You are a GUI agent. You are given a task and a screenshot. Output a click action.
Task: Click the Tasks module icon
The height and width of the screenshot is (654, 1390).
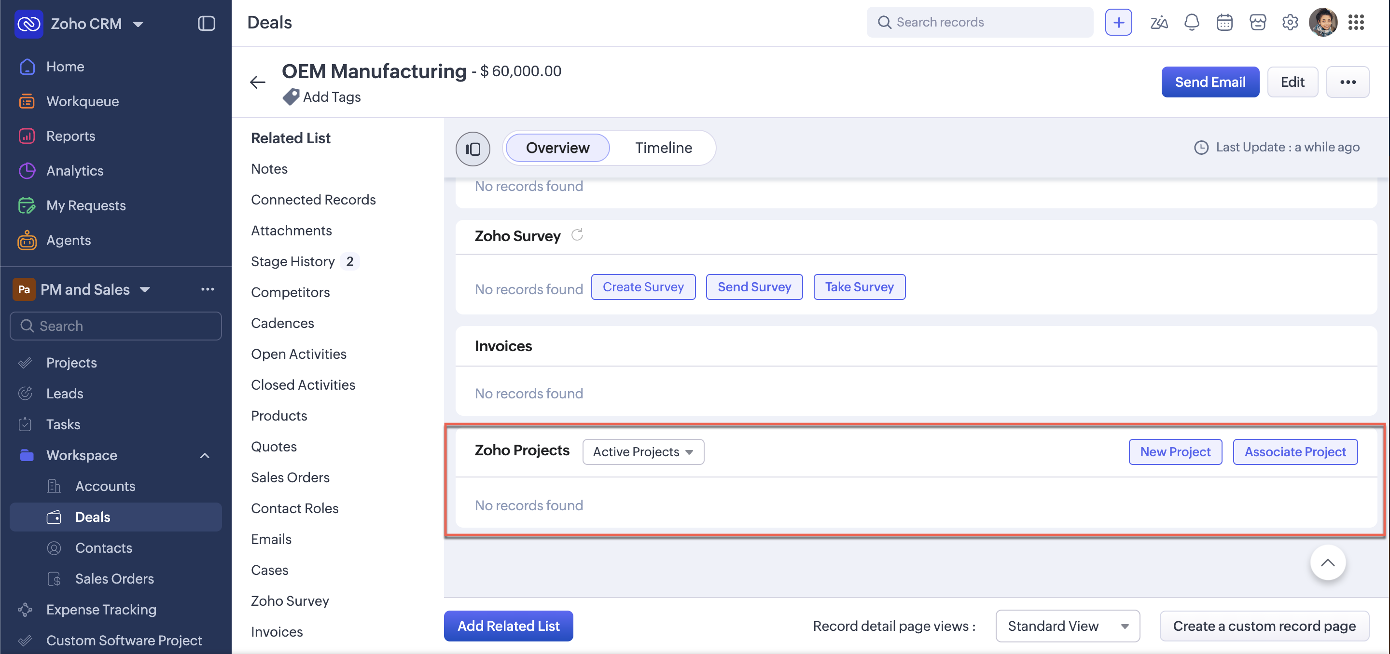(26, 424)
